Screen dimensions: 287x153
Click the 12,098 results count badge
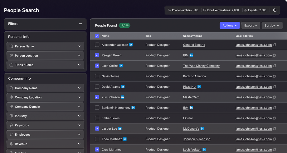(x=124, y=25)
